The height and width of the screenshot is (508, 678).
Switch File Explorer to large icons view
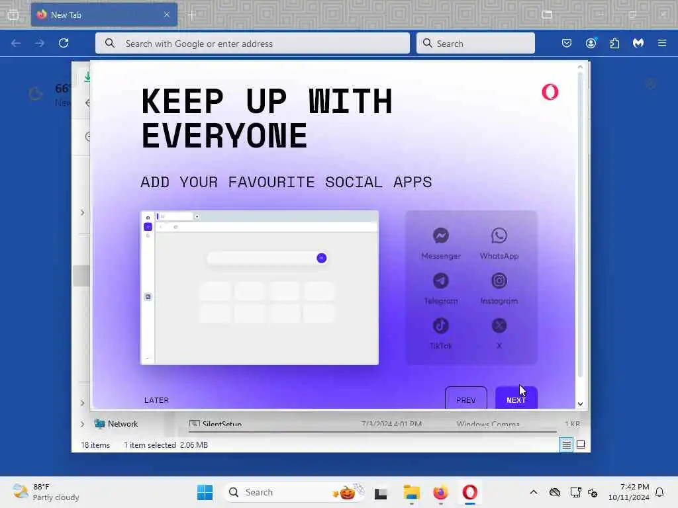[581, 444]
